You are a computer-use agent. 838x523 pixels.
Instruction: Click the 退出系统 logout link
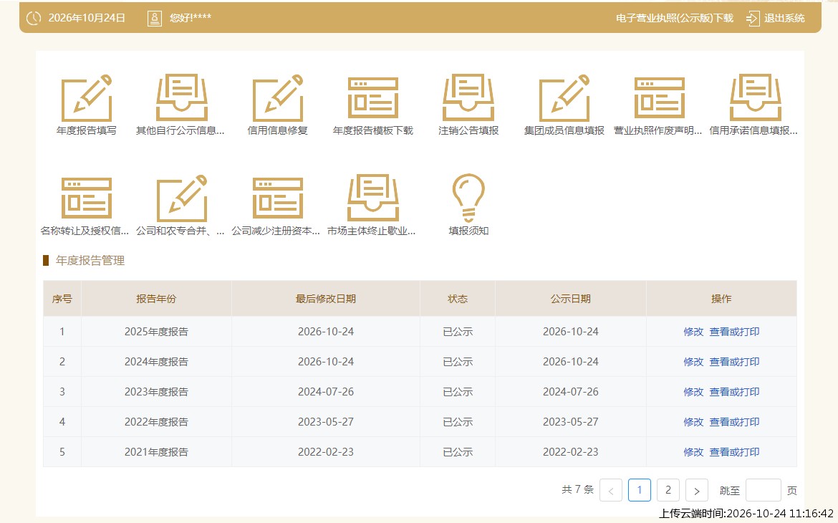click(784, 18)
